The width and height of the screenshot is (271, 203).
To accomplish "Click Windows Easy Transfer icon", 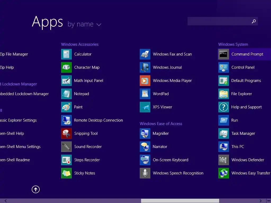I will [224, 173].
